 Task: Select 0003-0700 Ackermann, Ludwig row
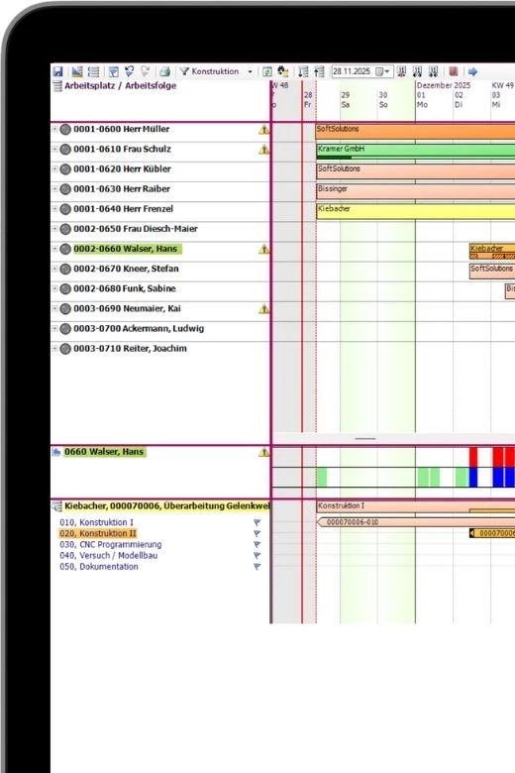(160, 328)
